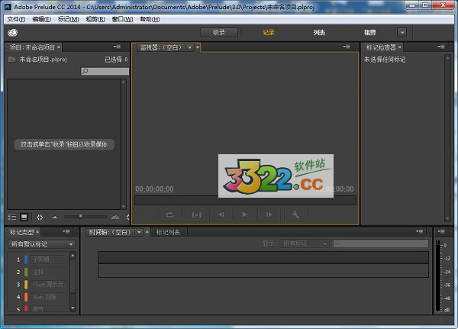458x329 pixels.
Task: Close the 时间轴 panel tab
Action: coord(147,232)
